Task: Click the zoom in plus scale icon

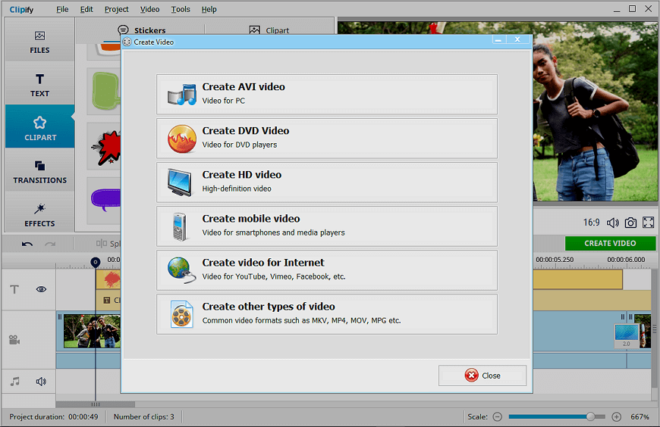Action: (617, 417)
